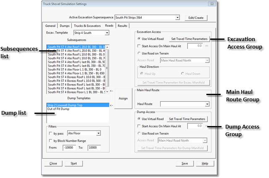Screen dimensions: 269x178
Task: Select 'South Pit ST 4 Ate Floor L 1 BL 350' row
Action: coord(76,73)
